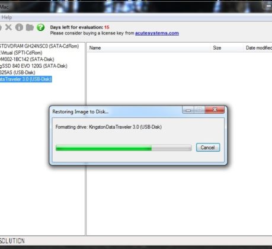Click the gray folder toolbar icon
Screen dimensions: 272x249
tap(30, 27)
